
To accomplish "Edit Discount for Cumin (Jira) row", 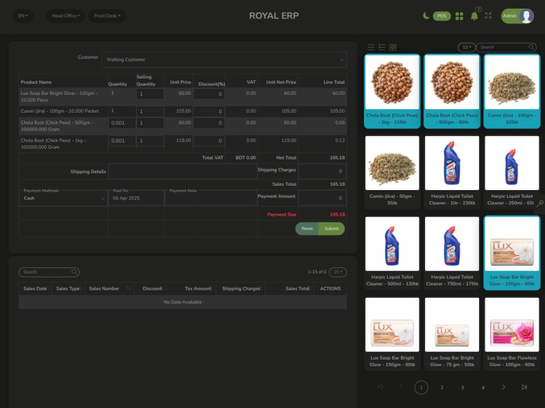I will click(x=209, y=111).
